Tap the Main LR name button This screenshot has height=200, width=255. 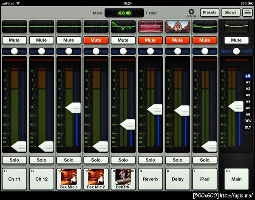click(x=236, y=179)
